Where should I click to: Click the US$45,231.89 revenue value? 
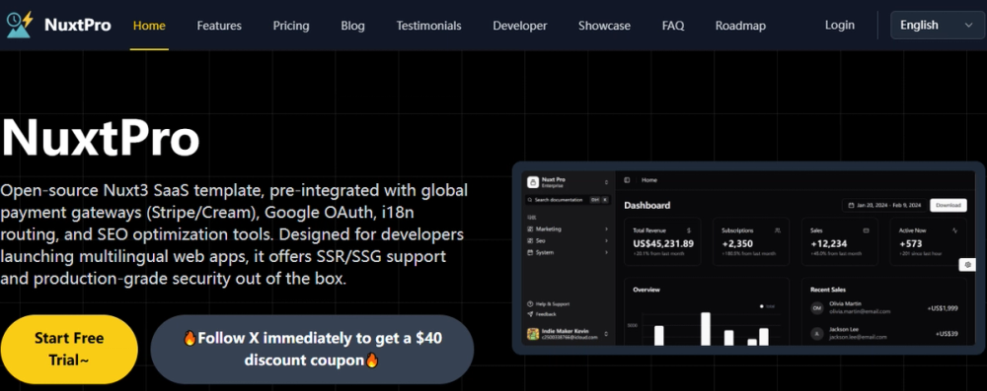663,243
